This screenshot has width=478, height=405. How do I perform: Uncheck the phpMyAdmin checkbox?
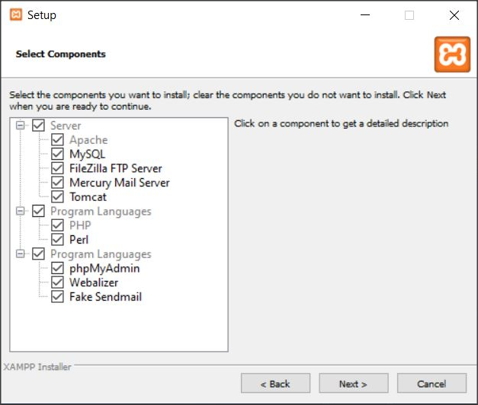coord(57,268)
